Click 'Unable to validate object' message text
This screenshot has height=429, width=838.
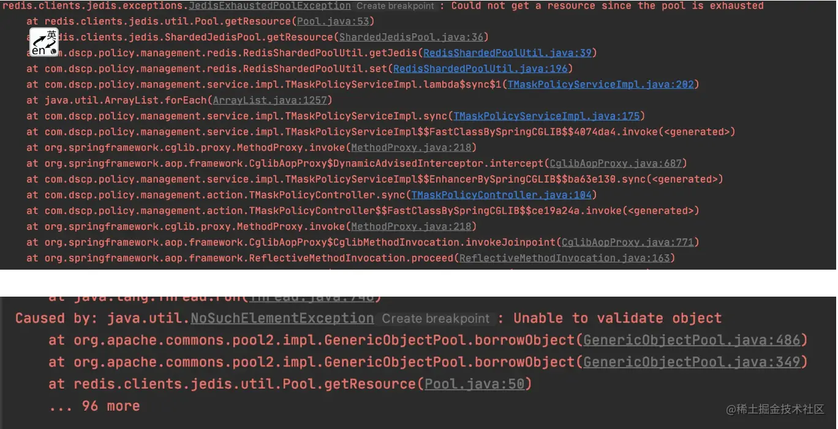pyautogui.click(x=617, y=318)
